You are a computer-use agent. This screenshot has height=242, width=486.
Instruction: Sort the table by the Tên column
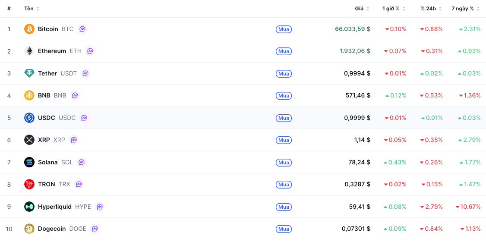pos(32,9)
